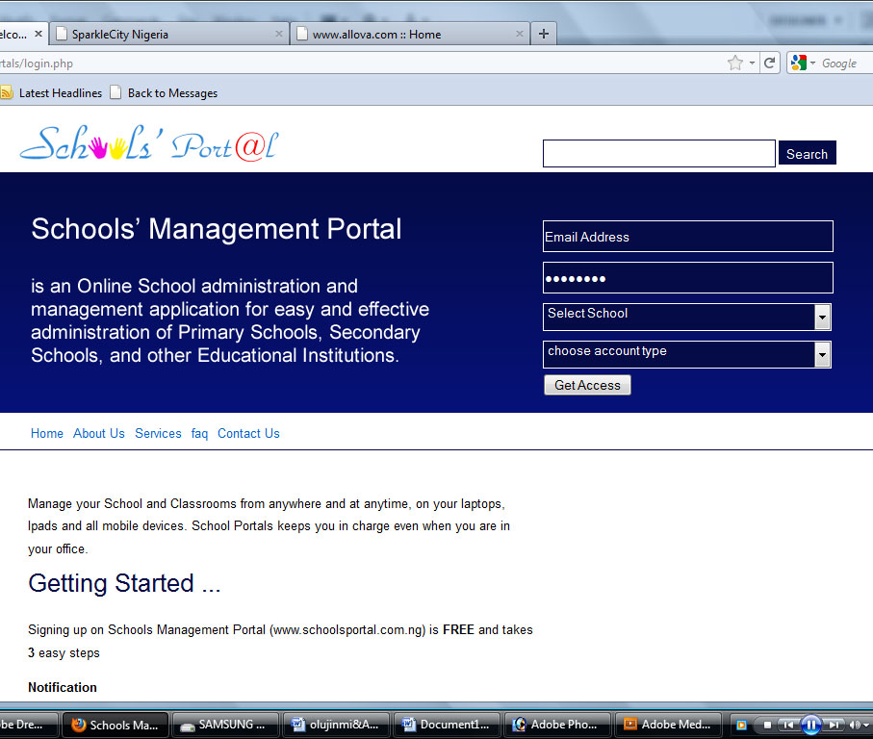This screenshot has width=873, height=739.
Task: Skip to next track in taskbar player
Action: click(x=834, y=725)
